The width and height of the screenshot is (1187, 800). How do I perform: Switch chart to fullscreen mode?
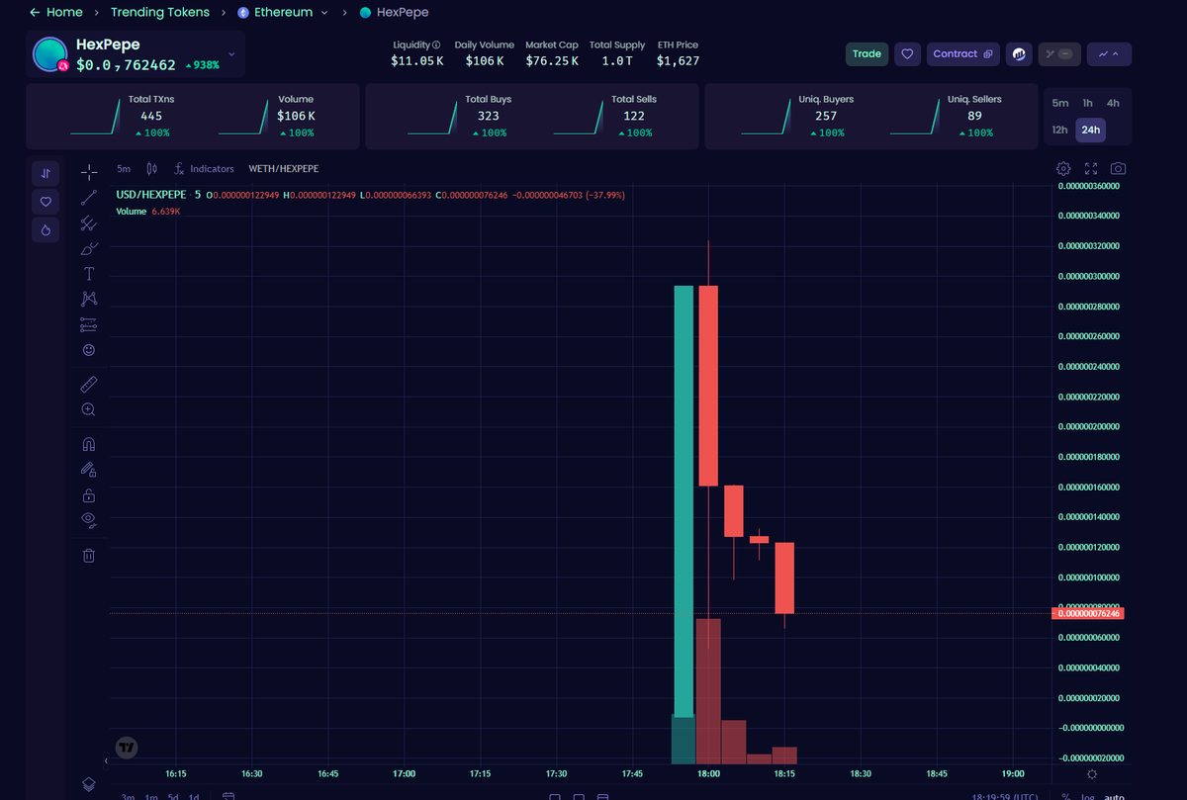1092,169
